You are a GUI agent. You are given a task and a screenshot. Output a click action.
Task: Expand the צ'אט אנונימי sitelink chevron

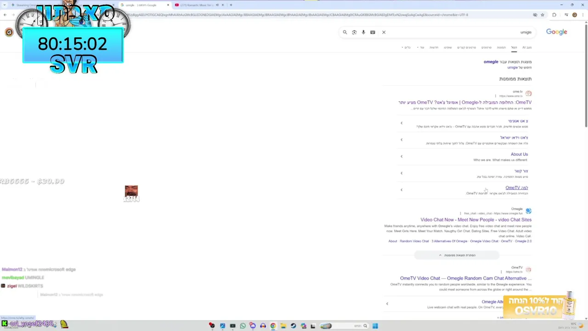401,123
